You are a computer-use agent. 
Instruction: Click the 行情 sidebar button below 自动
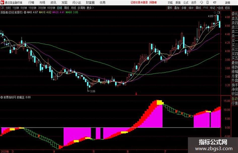point(235,103)
